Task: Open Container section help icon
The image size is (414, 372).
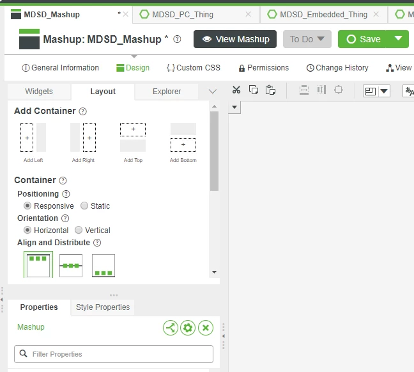Action: click(63, 181)
